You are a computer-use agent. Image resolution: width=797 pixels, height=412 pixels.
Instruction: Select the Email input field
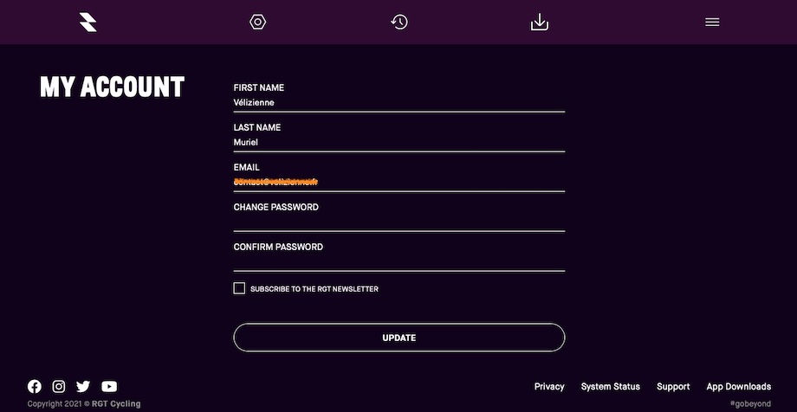click(399, 182)
